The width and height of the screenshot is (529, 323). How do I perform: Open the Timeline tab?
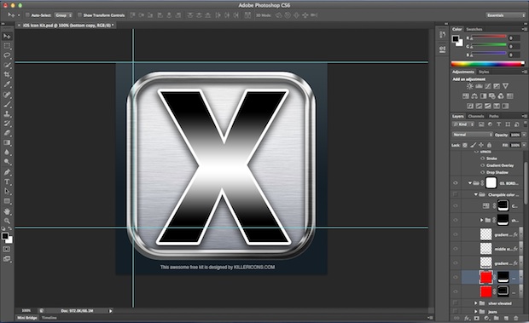coord(49,318)
